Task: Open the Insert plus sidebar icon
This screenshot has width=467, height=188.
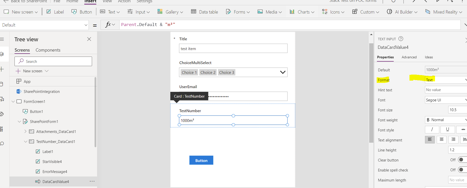Action: (2, 69)
